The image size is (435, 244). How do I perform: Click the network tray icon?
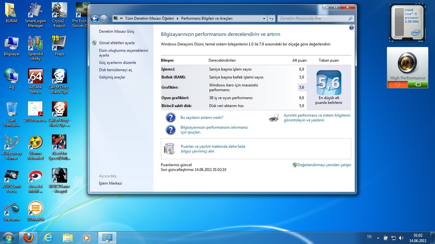[393, 238]
